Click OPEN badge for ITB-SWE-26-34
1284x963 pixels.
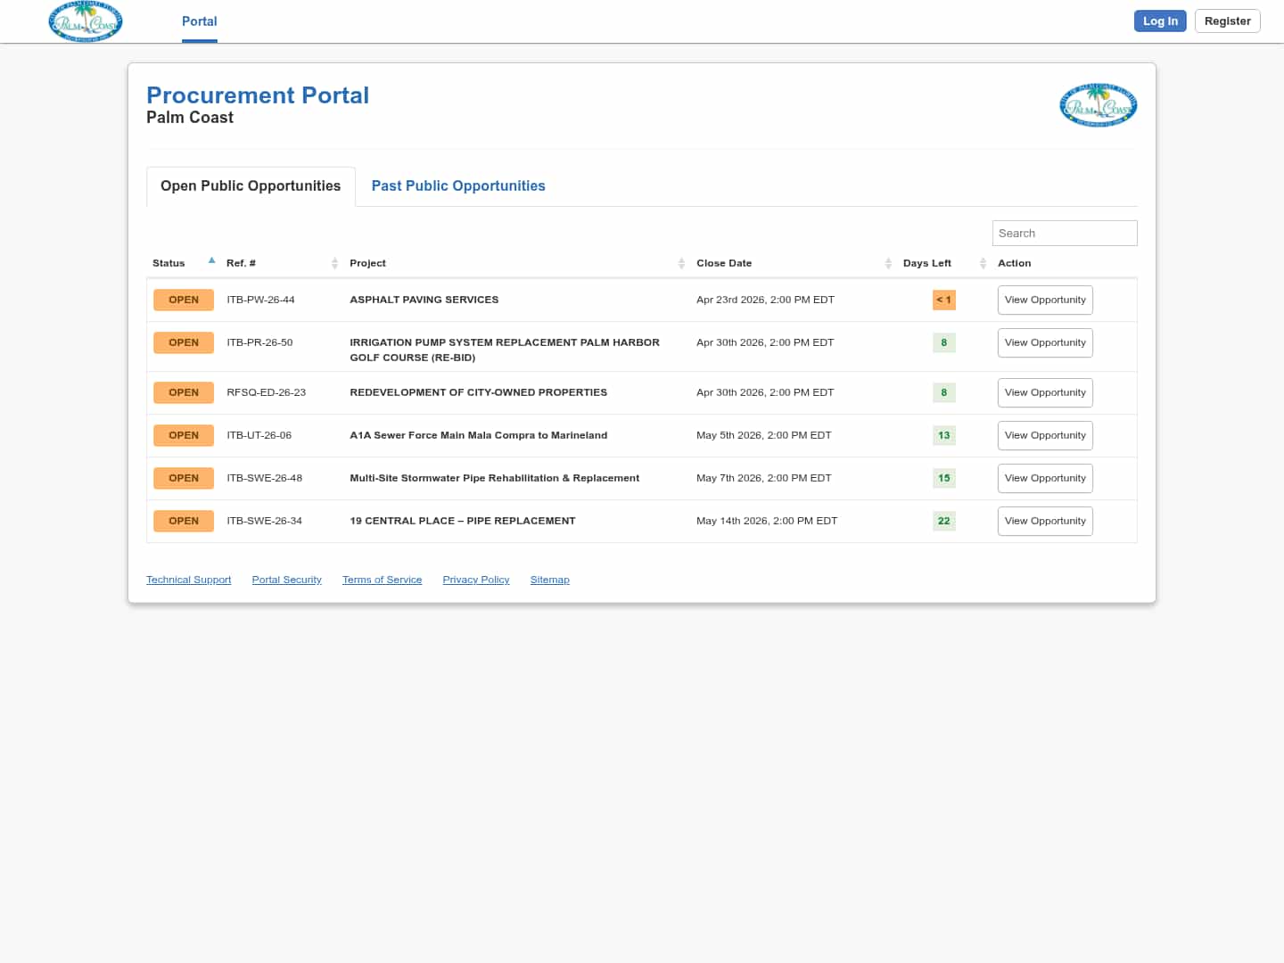point(184,522)
